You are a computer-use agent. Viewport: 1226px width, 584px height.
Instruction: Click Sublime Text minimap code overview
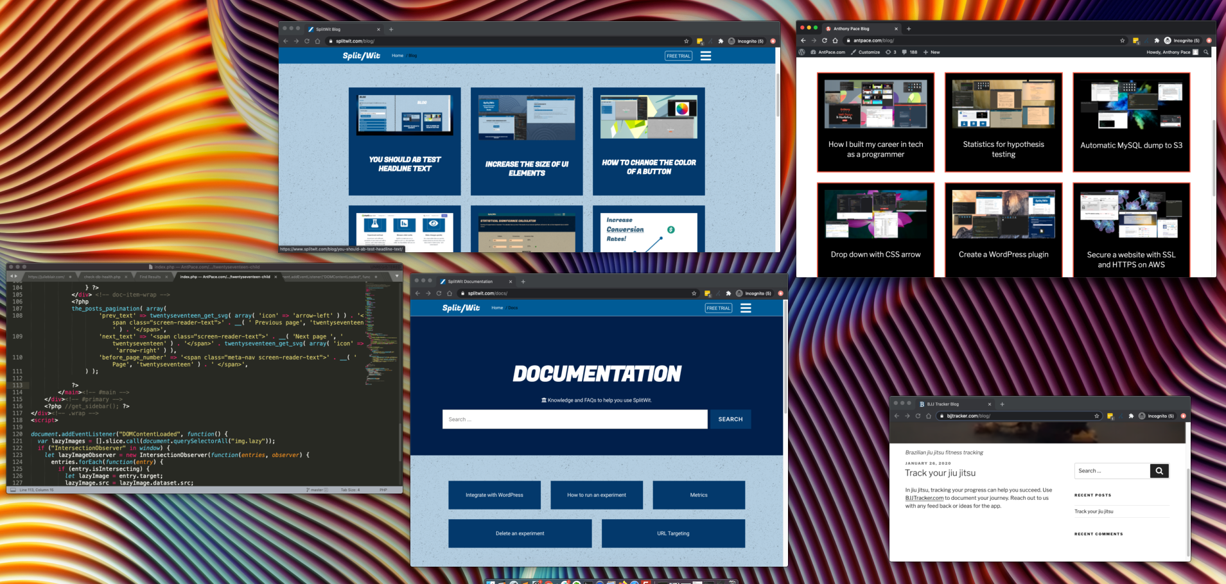point(380,334)
